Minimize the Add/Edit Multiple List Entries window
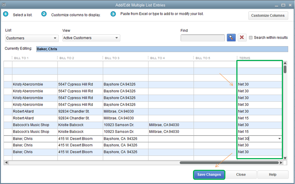 click(x=277, y=5)
